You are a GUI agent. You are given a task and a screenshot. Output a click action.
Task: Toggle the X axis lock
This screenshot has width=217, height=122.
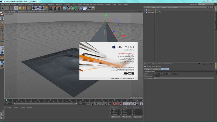pos(34,8)
